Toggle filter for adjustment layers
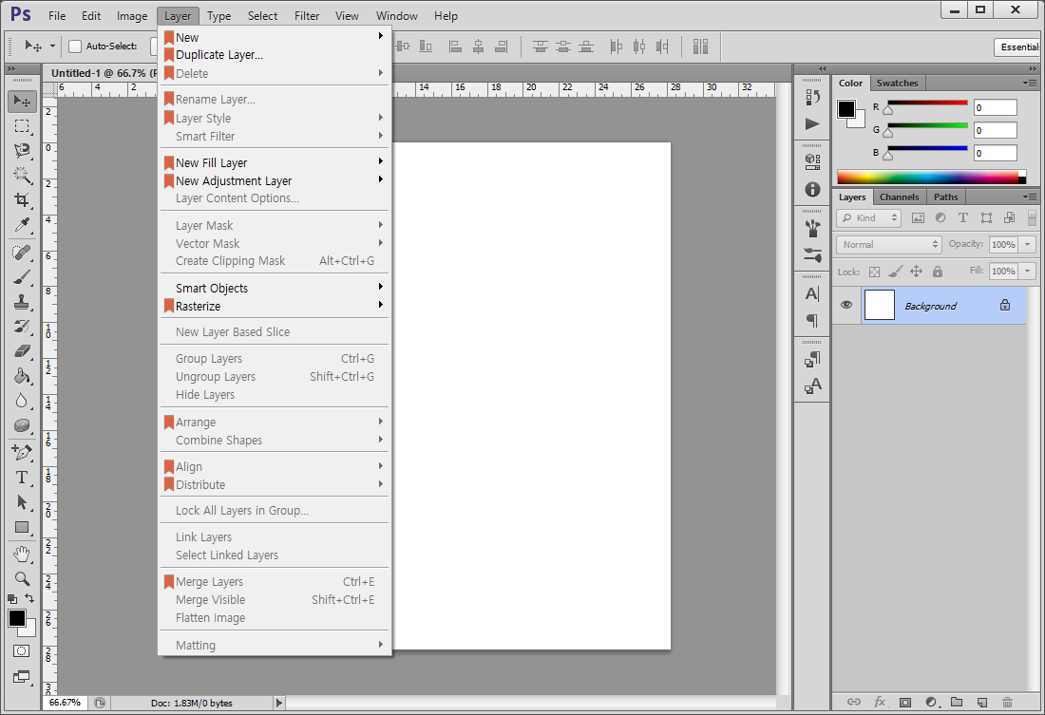1045x715 pixels. click(x=940, y=217)
